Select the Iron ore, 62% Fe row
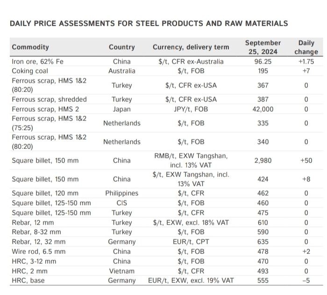 [x=166, y=62]
